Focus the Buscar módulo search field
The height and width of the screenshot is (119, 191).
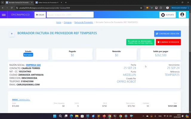point(70,15)
